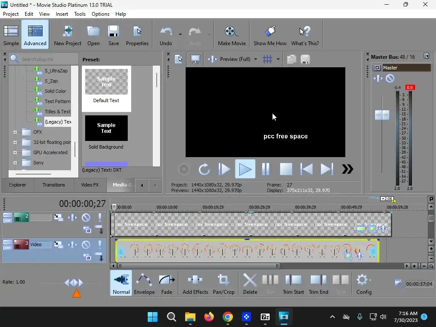Open Master bus audio FX
Image resolution: width=436 pixels, height=327 pixels.
(x=378, y=79)
